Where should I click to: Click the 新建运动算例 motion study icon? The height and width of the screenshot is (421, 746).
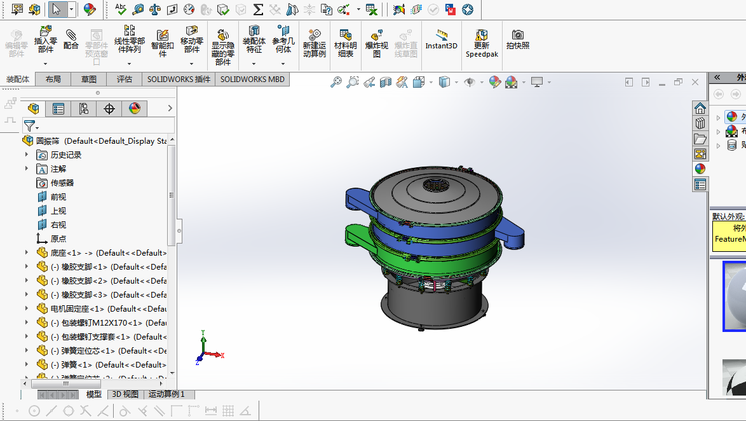pyautogui.click(x=314, y=43)
